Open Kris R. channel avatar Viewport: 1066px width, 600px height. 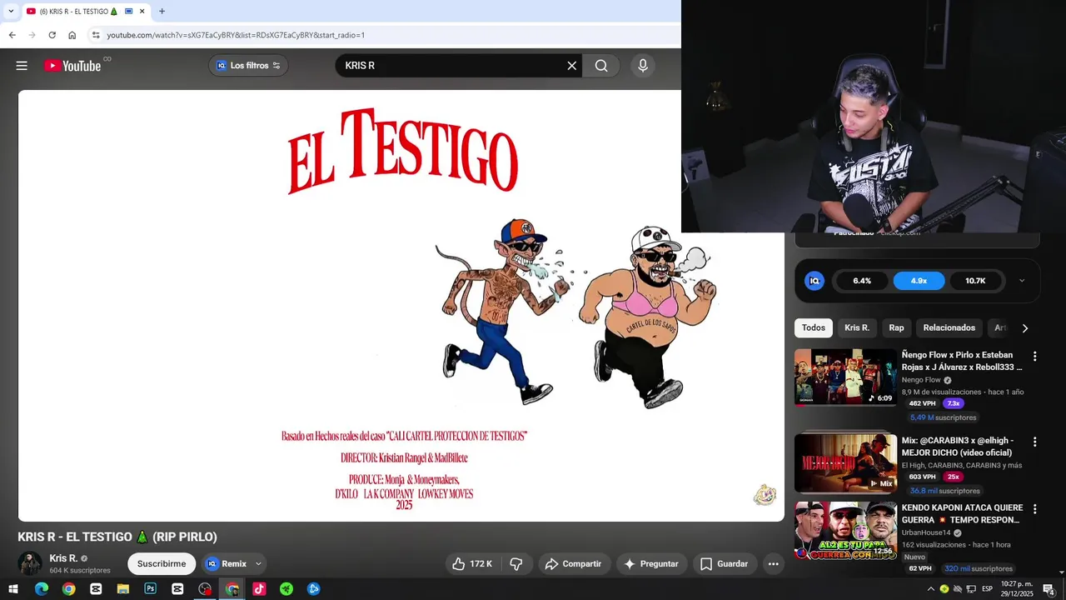pyautogui.click(x=30, y=563)
